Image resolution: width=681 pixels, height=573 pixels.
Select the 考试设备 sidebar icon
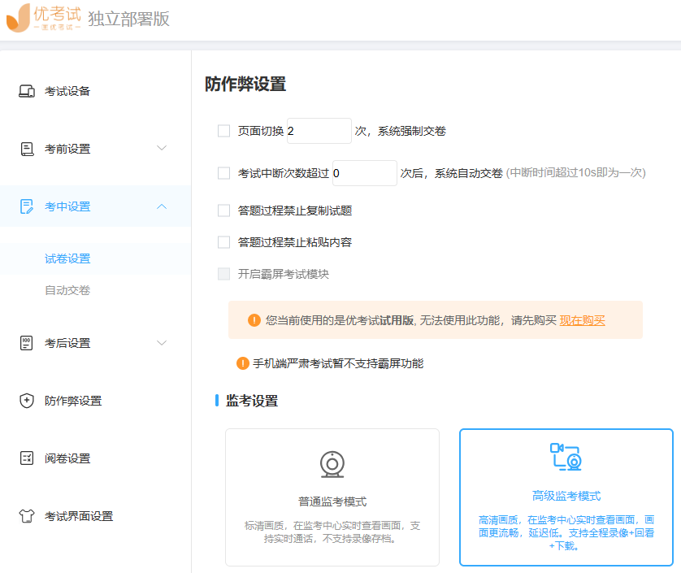pos(25,90)
